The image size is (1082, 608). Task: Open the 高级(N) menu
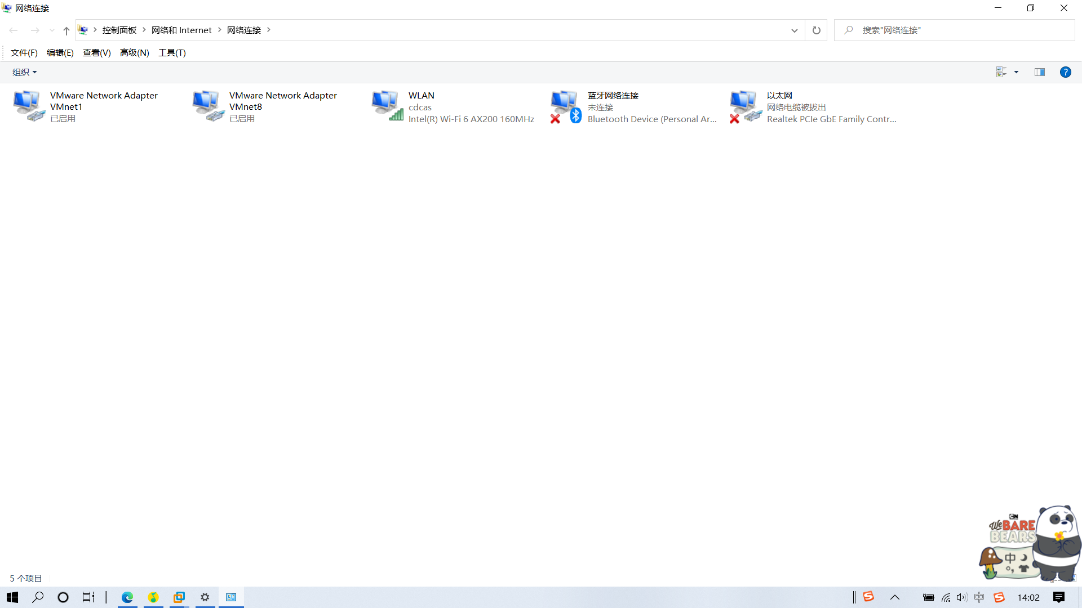pos(134,52)
